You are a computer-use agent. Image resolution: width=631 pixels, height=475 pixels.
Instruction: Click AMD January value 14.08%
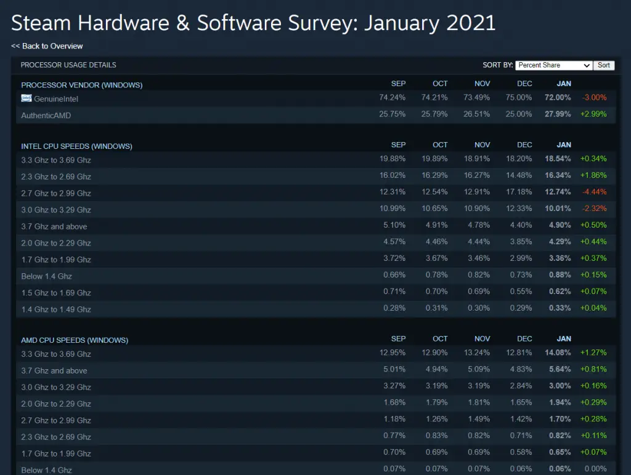(x=557, y=353)
